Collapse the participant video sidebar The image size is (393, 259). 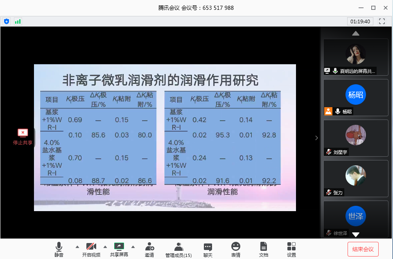pos(316,138)
